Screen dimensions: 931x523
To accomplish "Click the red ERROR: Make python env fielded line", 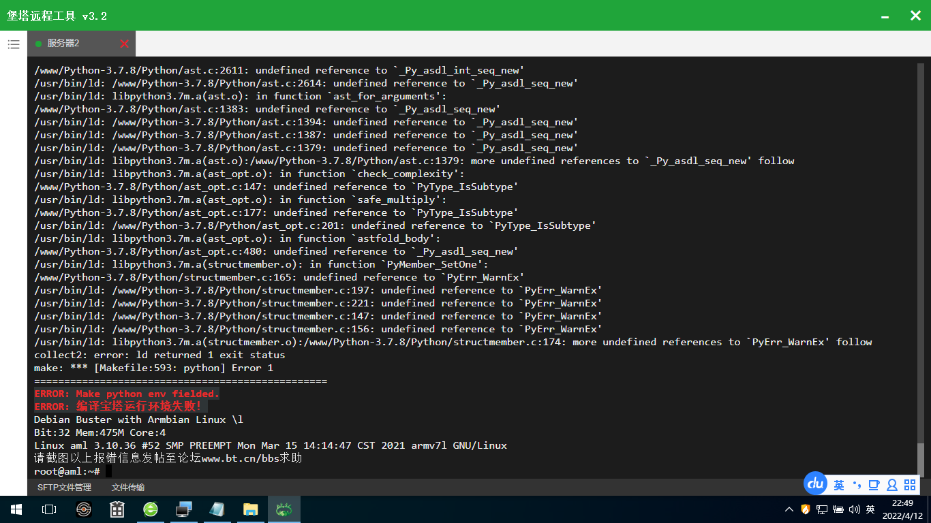I will point(127,394).
